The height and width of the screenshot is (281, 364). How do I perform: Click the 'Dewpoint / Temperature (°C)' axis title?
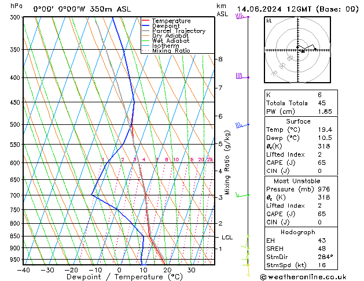[124, 277]
